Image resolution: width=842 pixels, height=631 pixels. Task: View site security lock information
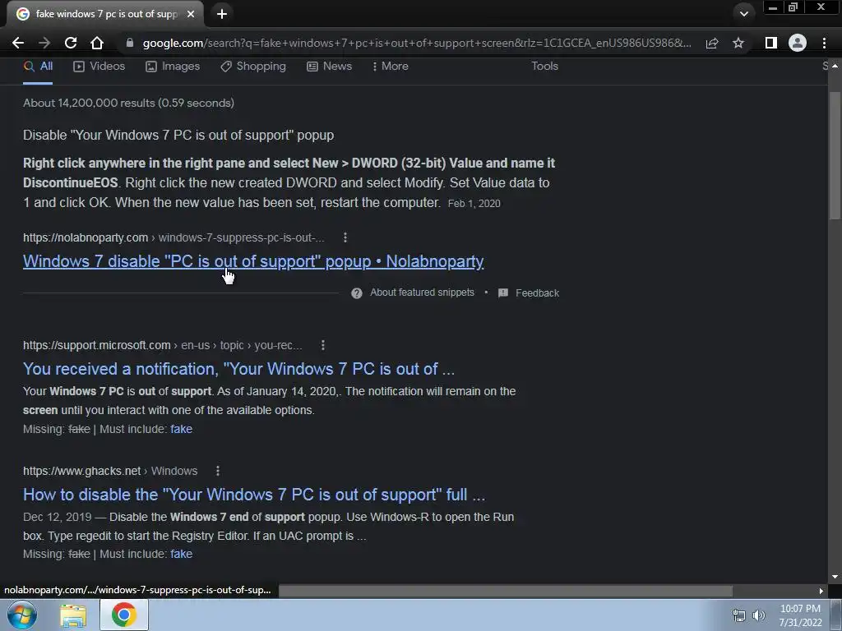pyautogui.click(x=129, y=43)
